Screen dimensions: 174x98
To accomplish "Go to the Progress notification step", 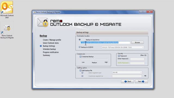I will tap(51, 52).
